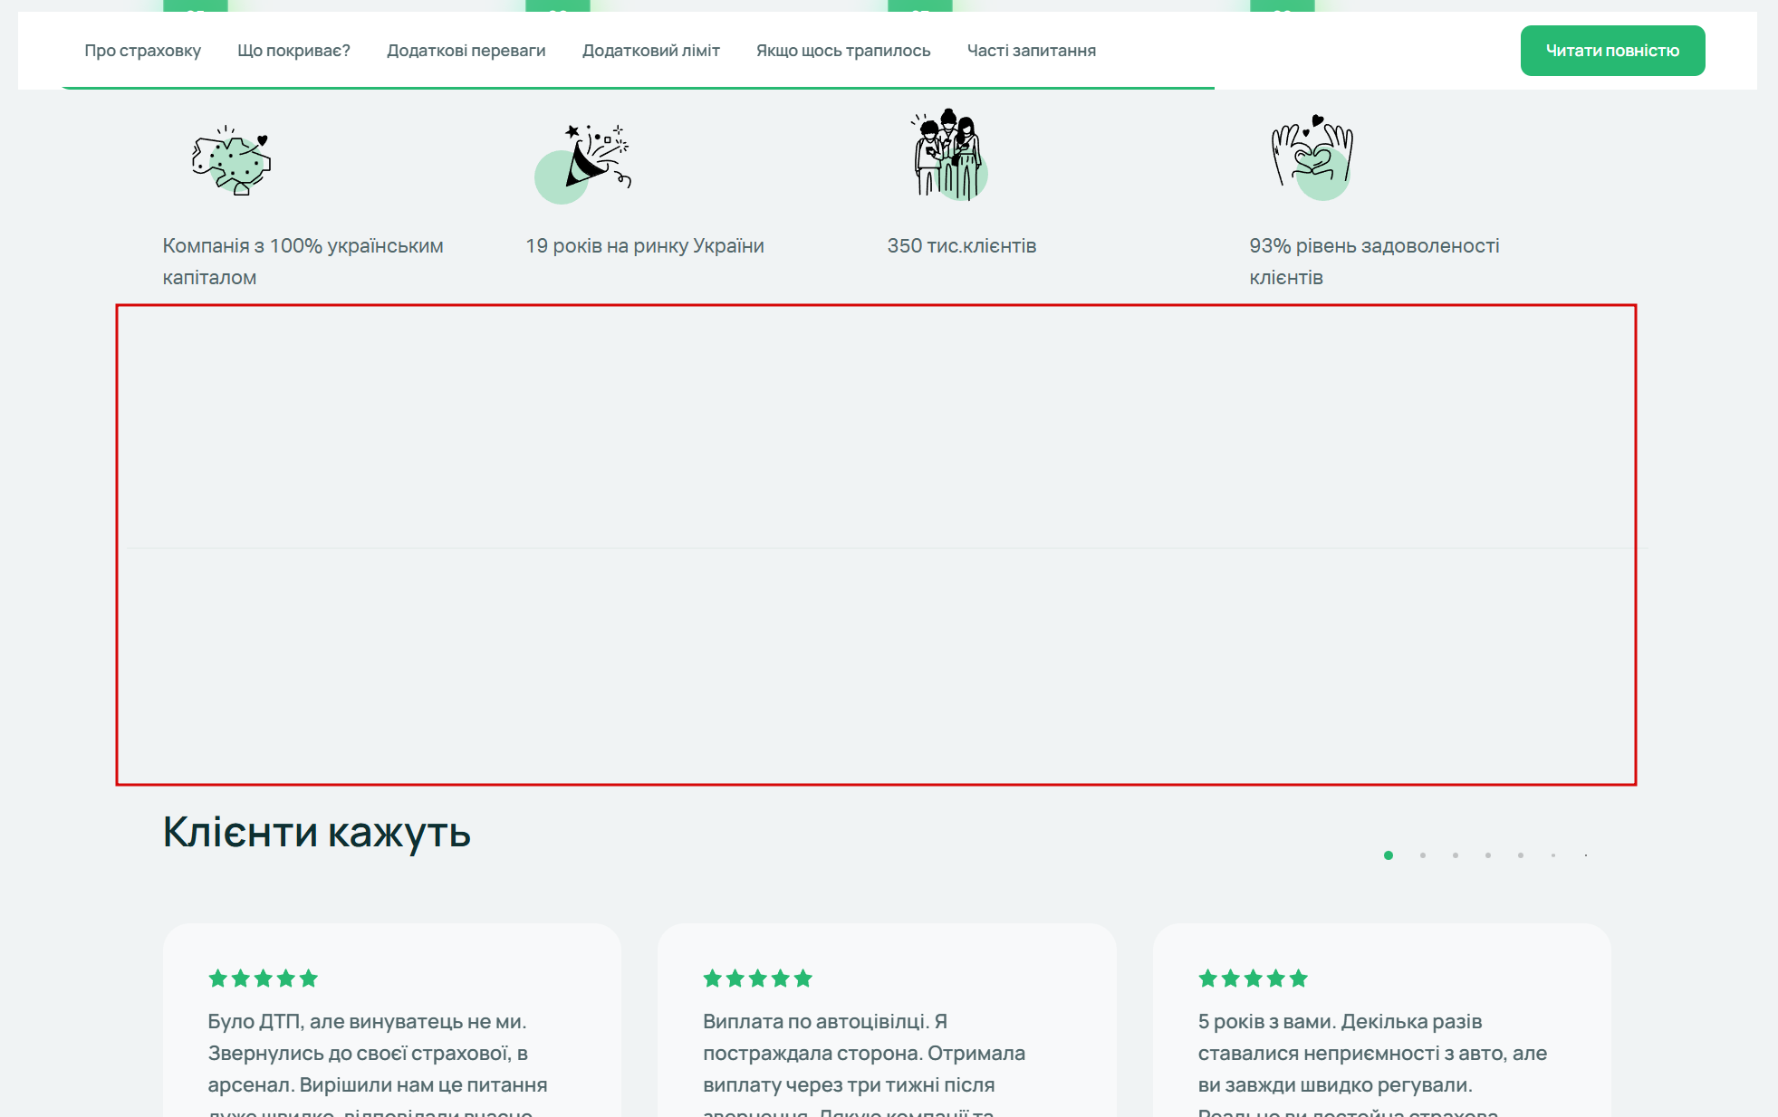Click the heart hands satisfaction icon

1312,157
